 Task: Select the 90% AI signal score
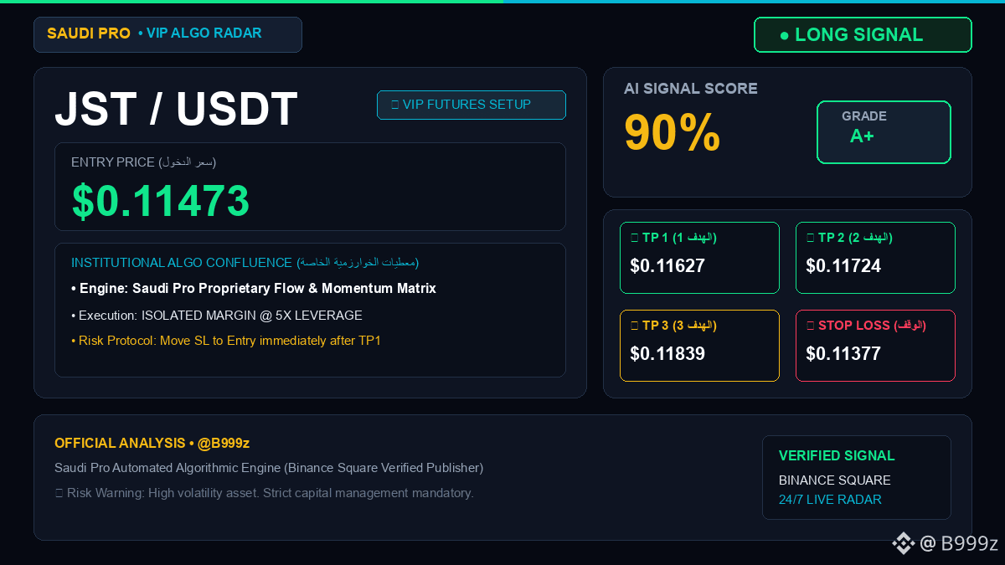[673, 132]
